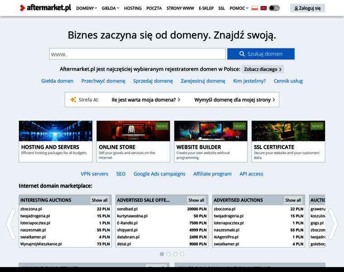Open the VPN servers link
This screenshot has width=344, height=272.
94,174
